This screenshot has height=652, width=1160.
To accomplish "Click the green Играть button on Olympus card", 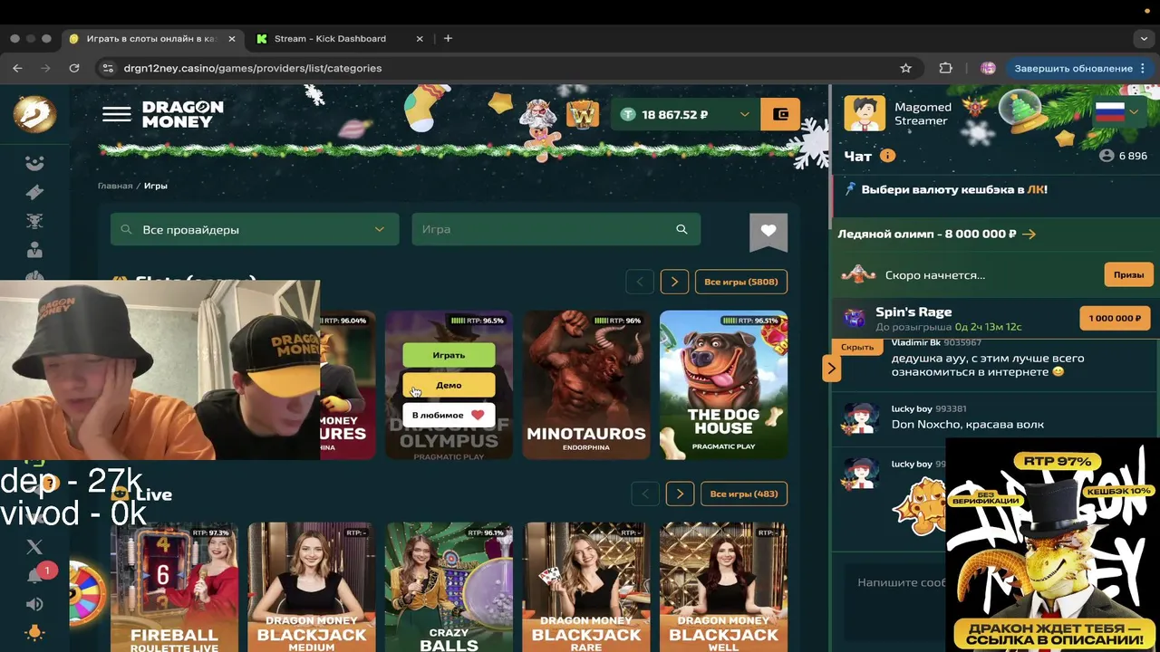I will click(449, 355).
